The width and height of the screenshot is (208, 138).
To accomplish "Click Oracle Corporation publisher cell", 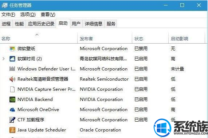I will (100, 130).
